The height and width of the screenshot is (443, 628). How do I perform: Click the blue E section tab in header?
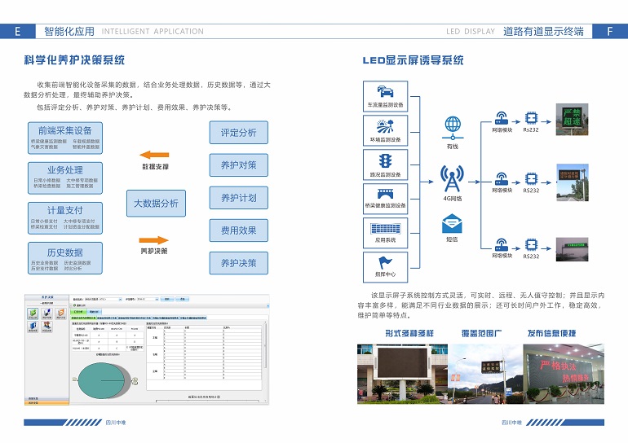tap(18, 31)
